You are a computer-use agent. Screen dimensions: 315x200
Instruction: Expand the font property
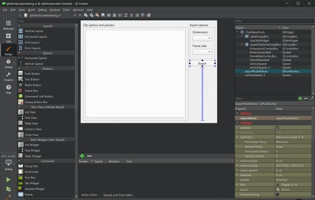coord(237,185)
